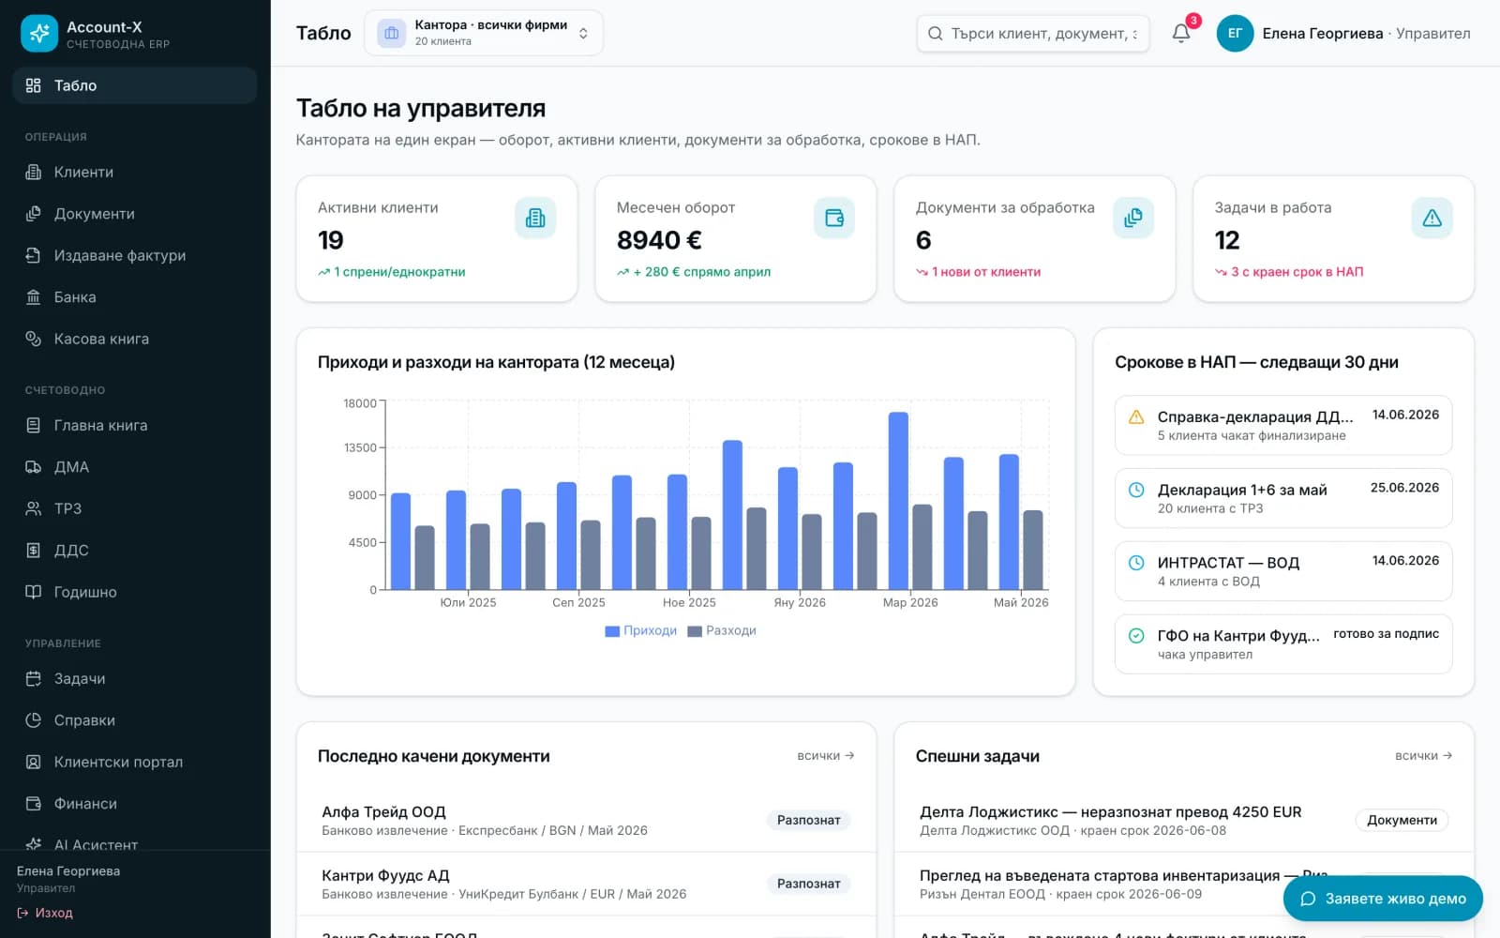The height and width of the screenshot is (938, 1500).
Task: Open Банка in the sidebar
Action: click(135, 297)
